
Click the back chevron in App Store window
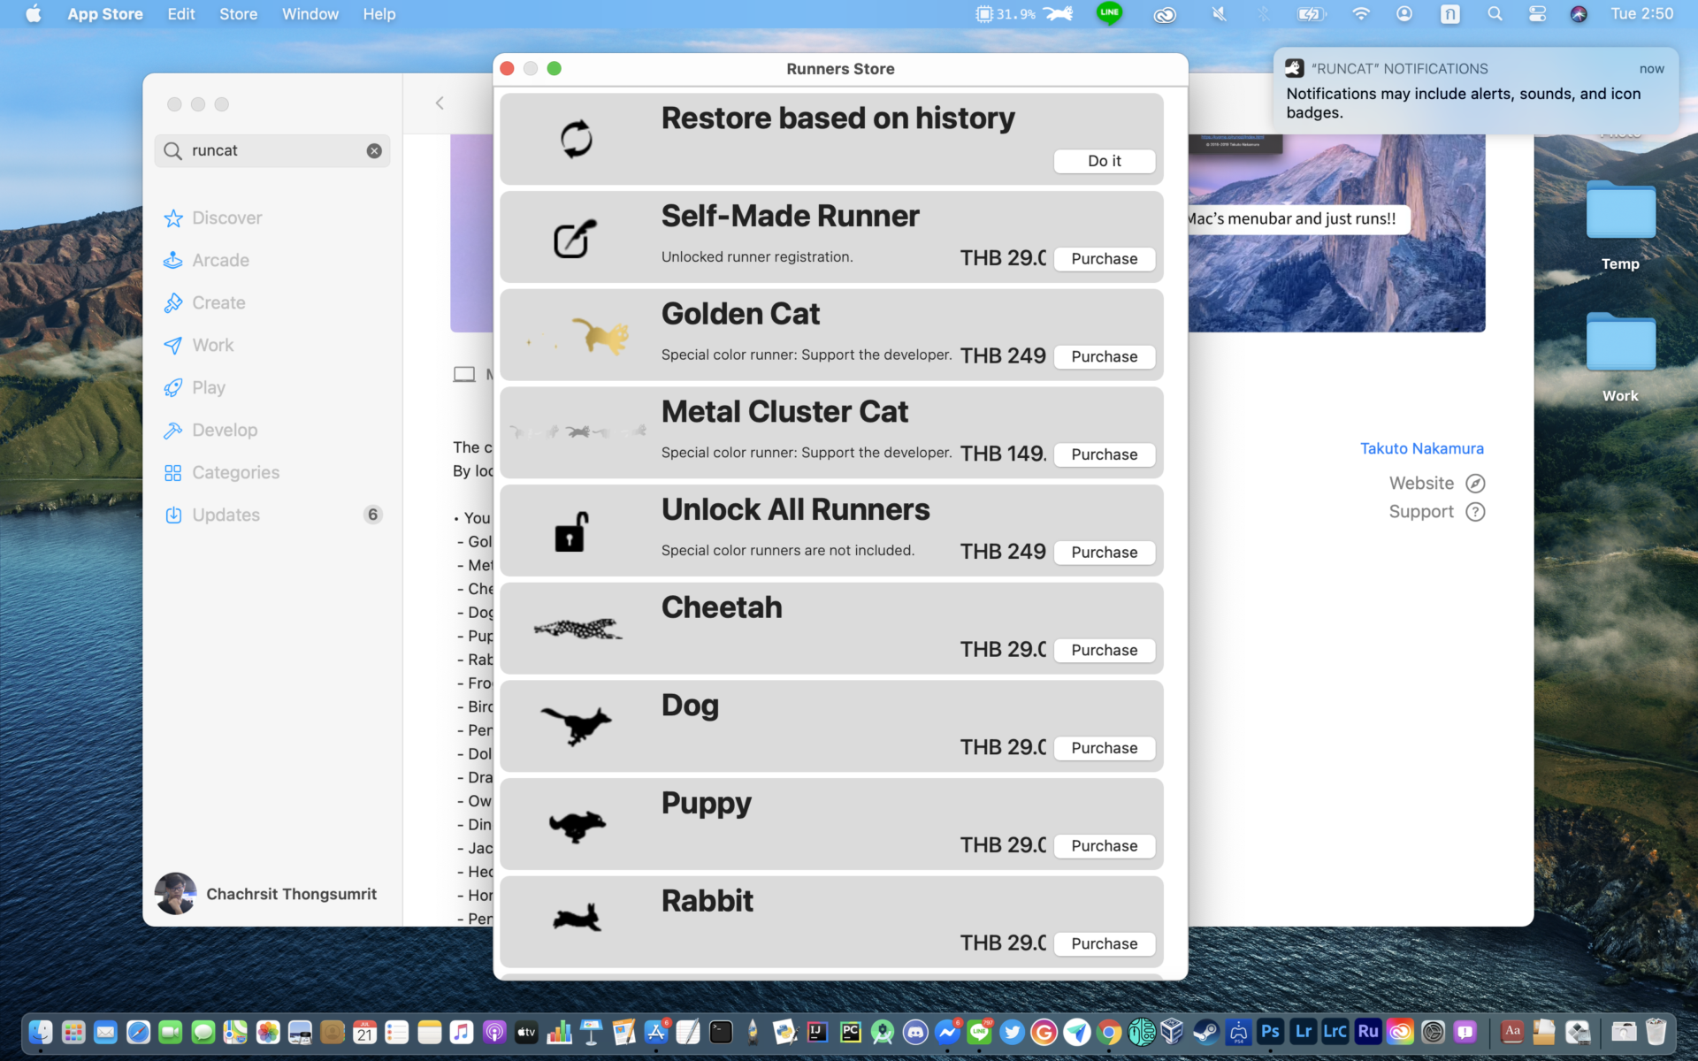[440, 103]
